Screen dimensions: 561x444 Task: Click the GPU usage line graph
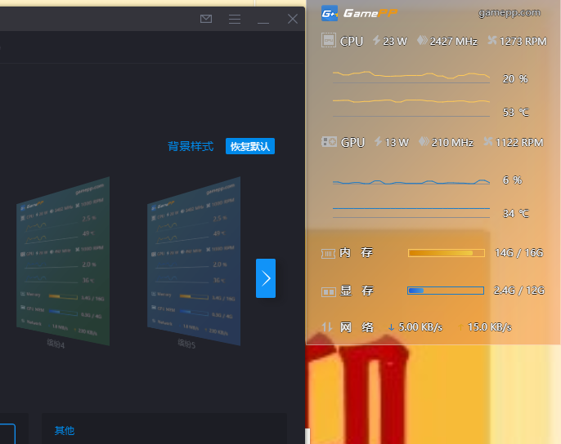click(x=411, y=182)
